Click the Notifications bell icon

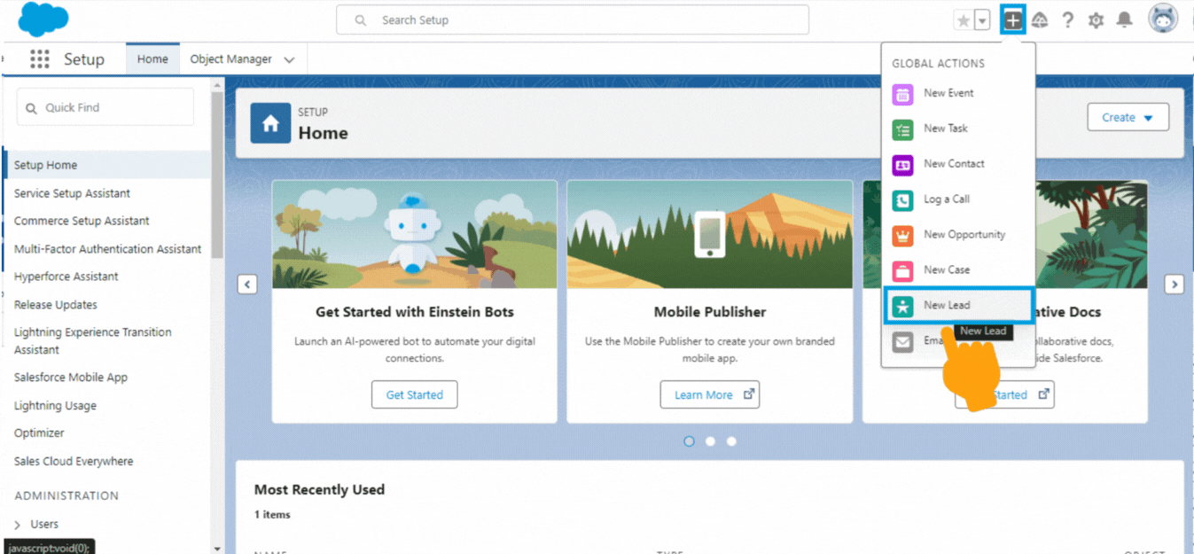1124,20
